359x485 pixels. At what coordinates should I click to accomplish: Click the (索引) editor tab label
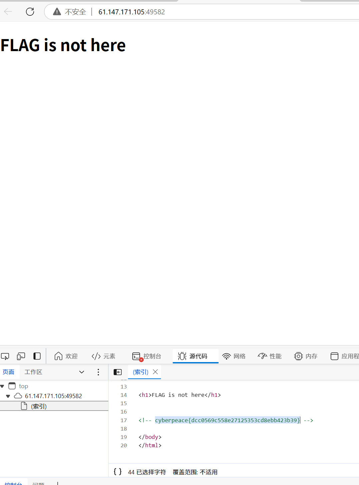click(140, 372)
